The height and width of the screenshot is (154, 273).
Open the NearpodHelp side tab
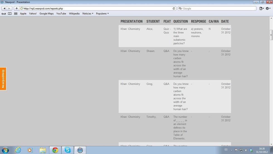(3, 79)
